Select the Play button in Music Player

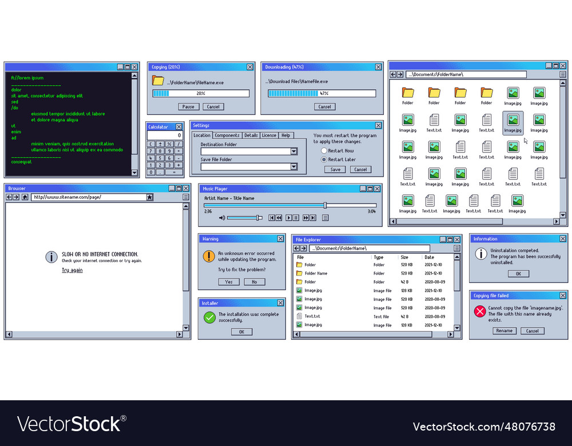click(289, 218)
